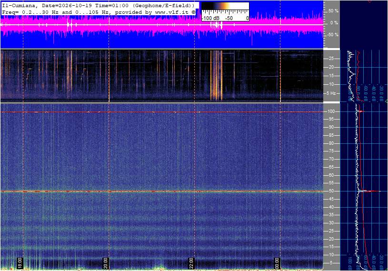Click the 75 tick on E-field frequency axis
The image size is (388, 271).
(331, 151)
